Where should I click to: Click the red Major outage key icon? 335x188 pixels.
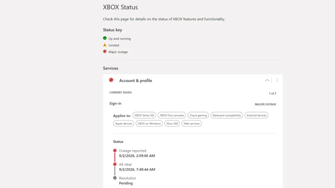click(105, 51)
